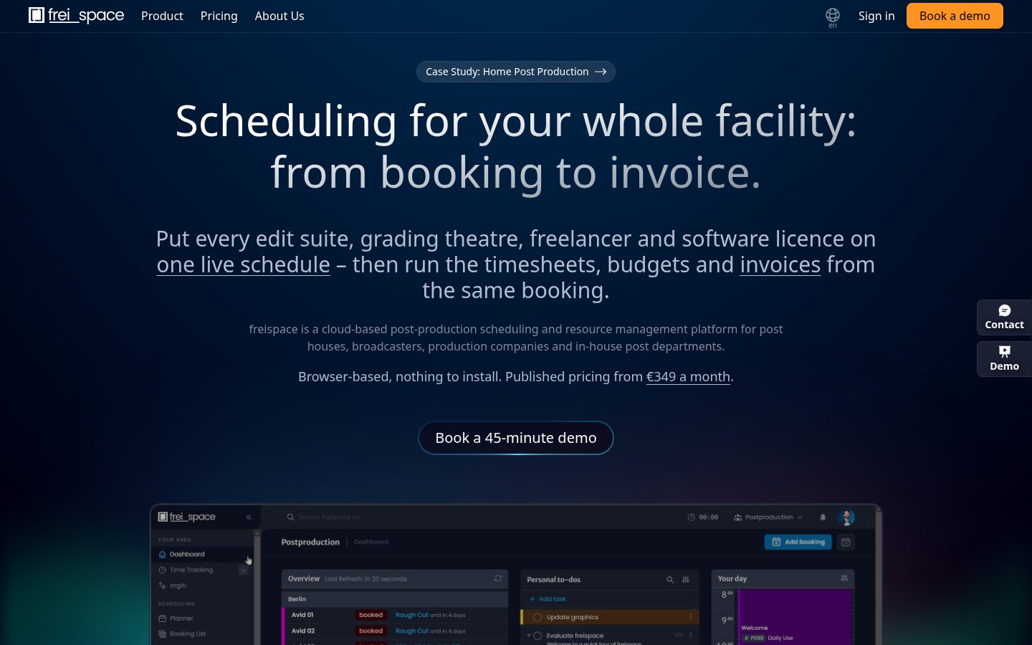Click the purple Welcome event in Your day
This screenshot has height=645, width=1032.
795,616
